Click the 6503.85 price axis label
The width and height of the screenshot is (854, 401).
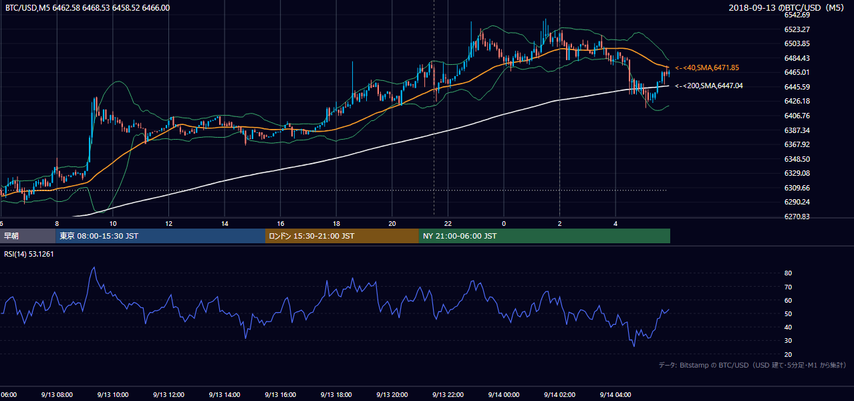click(x=797, y=43)
